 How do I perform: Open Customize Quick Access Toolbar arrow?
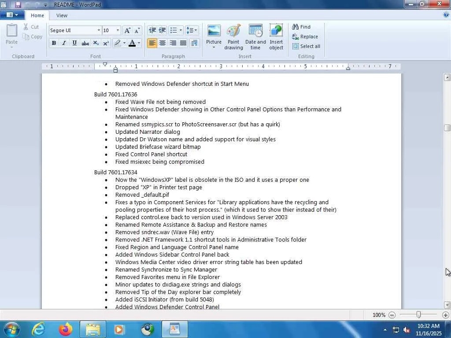[45, 5]
